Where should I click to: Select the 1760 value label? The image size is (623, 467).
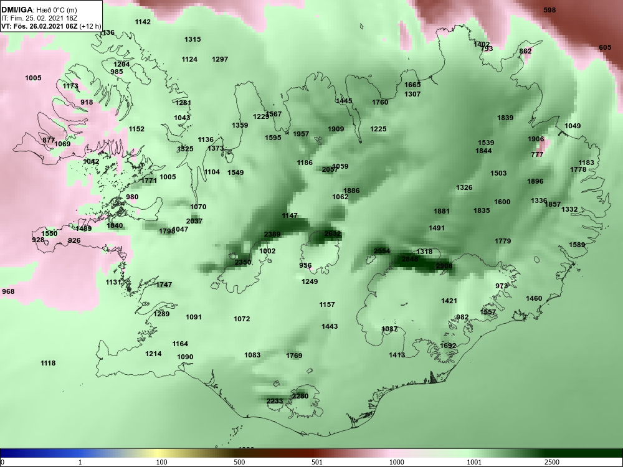point(380,103)
